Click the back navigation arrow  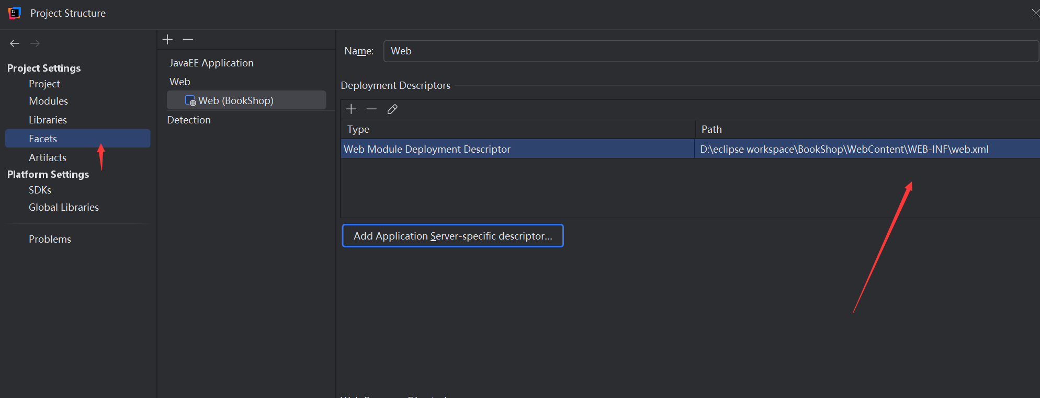[x=15, y=43]
